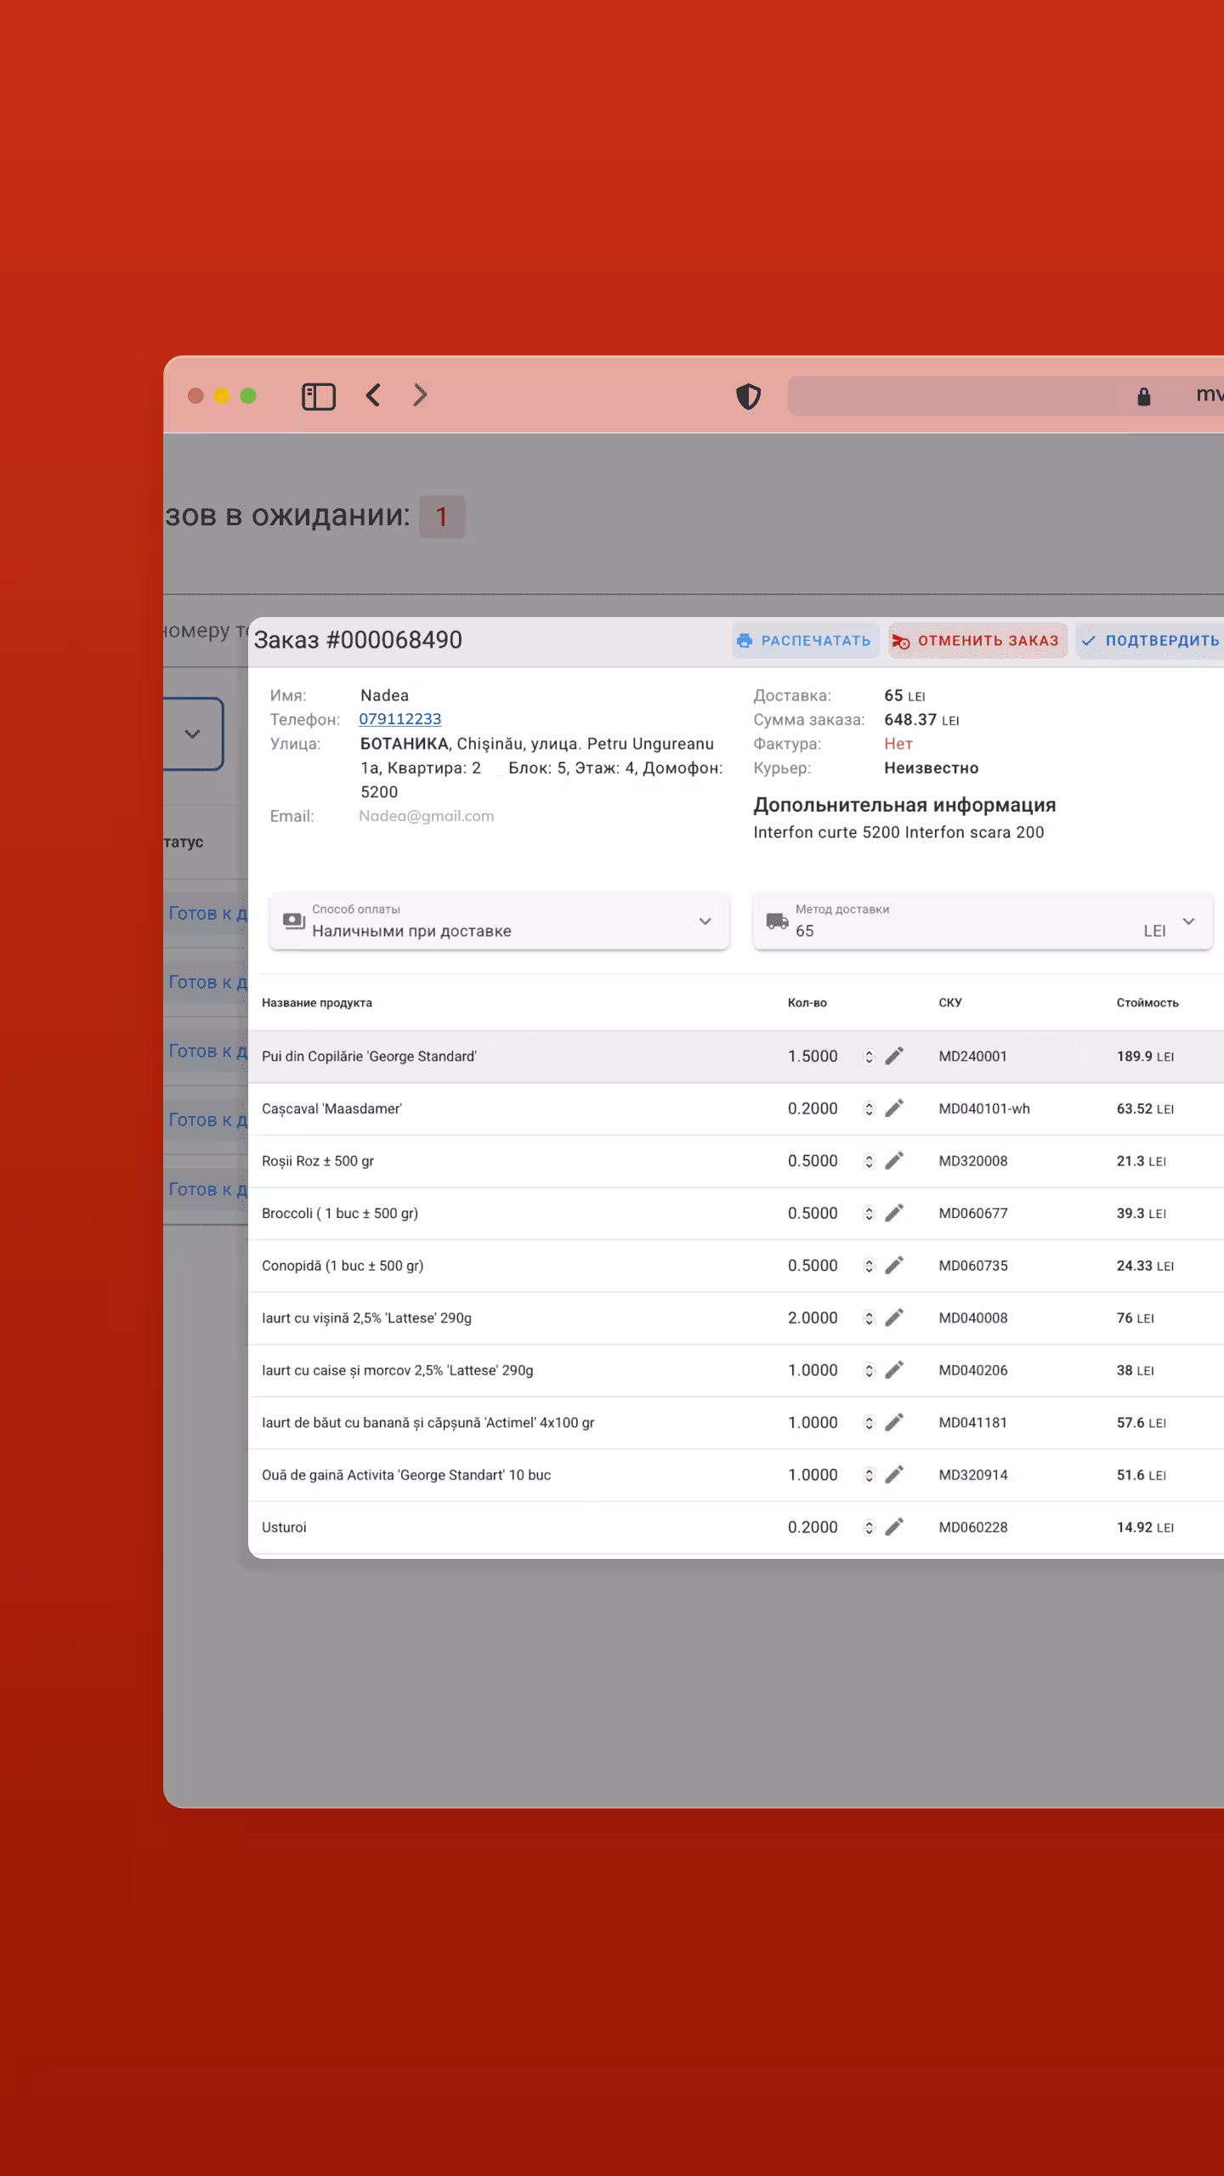Select the Ouă de gaină Activita row
The height and width of the screenshot is (2176, 1224).
pyautogui.click(x=510, y=1475)
